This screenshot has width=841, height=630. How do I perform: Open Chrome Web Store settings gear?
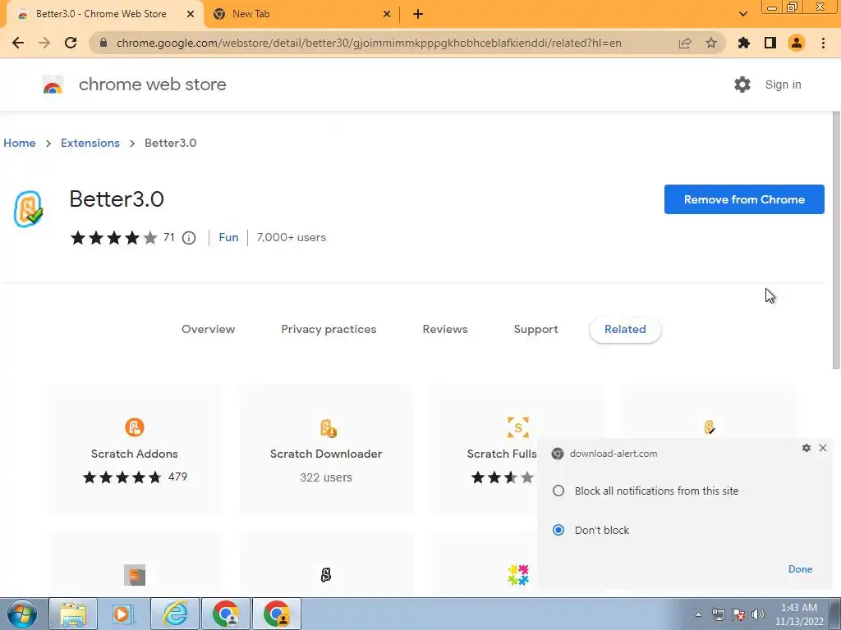click(742, 84)
